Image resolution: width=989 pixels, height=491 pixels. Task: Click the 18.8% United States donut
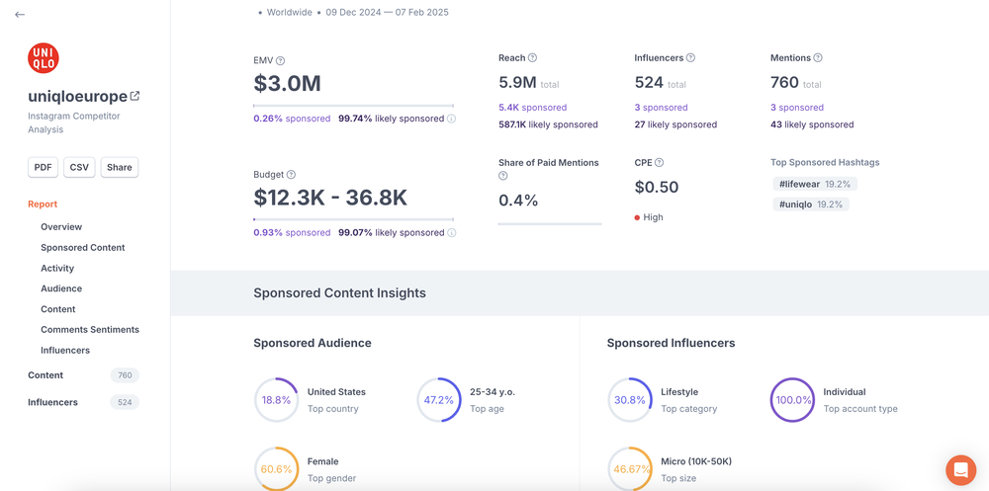click(x=276, y=399)
